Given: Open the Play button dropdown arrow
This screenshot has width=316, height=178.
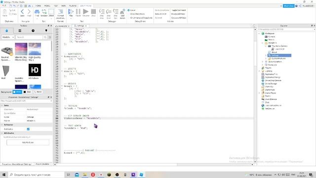Looking at the screenshot, I should pyautogui.click(x=71, y=18).
